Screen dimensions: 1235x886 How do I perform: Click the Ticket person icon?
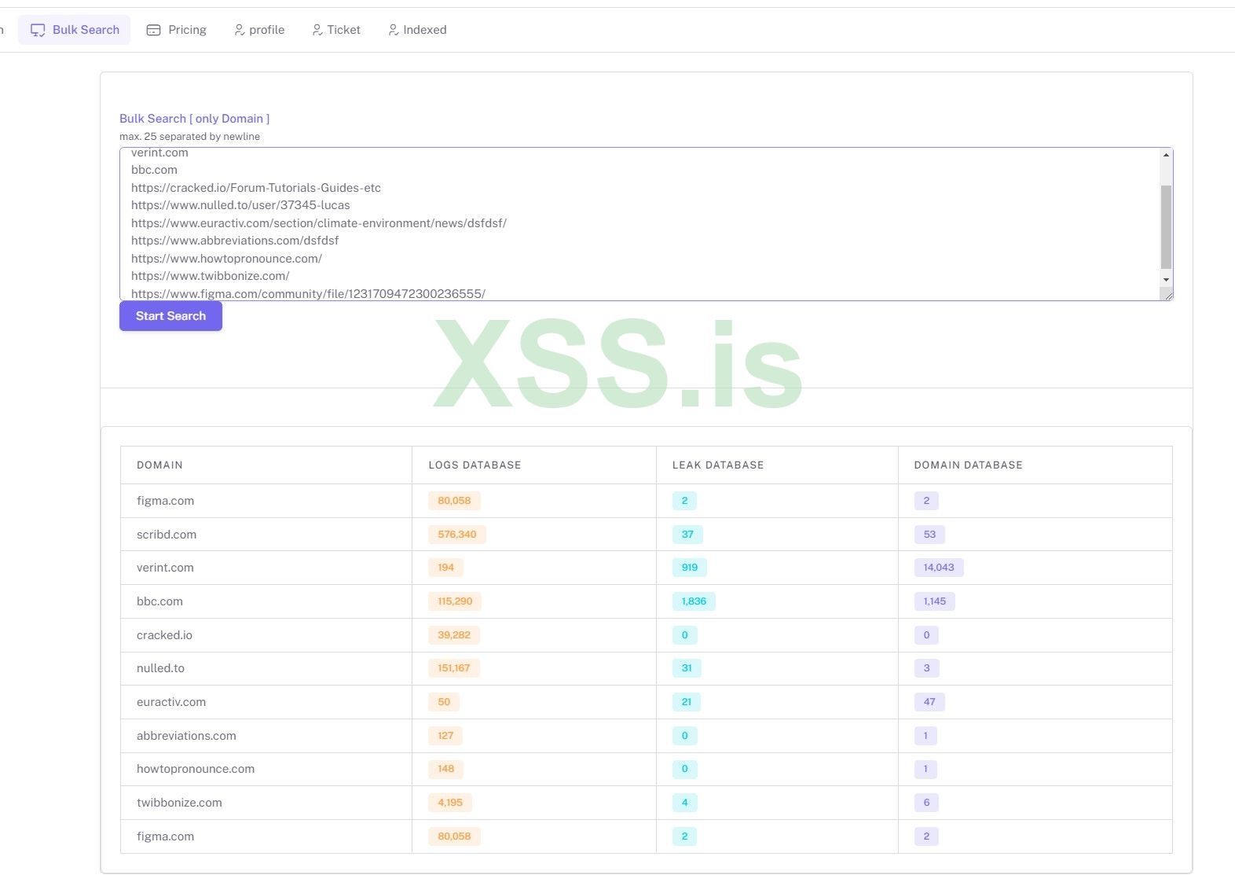[317, 30]
